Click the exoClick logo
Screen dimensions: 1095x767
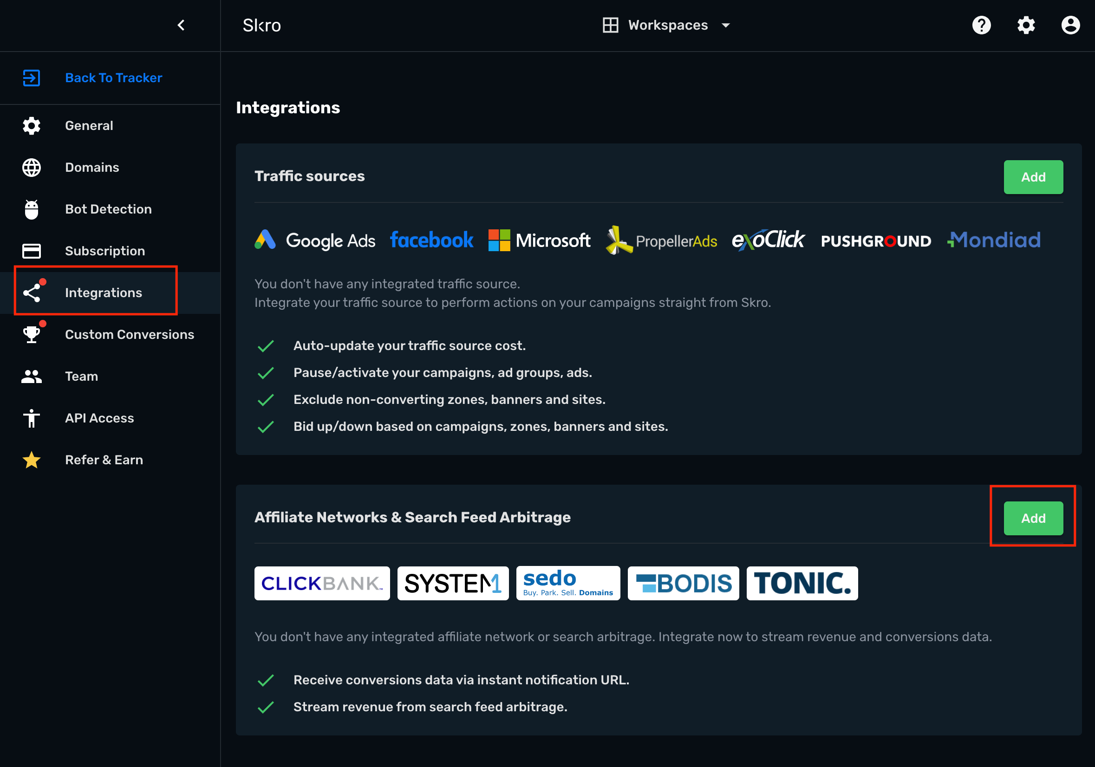click(769, 240)
